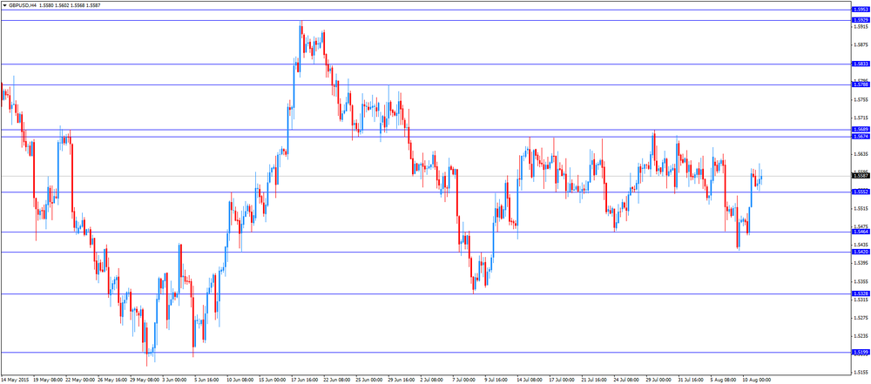Click the 9 Jul 16:00 time label
The height and width of the screenshot is (384, 871).
pos(497,381)
